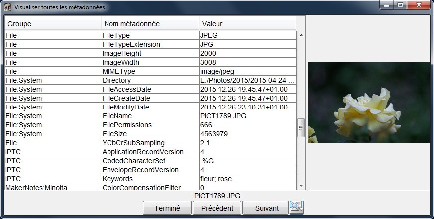The width and height of the screenshot is (434, 219).
Task: Select PICT1789.JPG value in the table
Action: click(248, 116)
